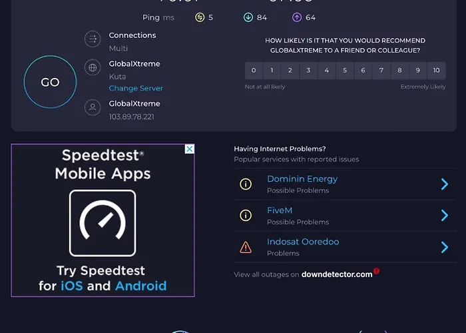Rate recommendation as 1
The image size is (466, 333).
(x=272, y=71)
